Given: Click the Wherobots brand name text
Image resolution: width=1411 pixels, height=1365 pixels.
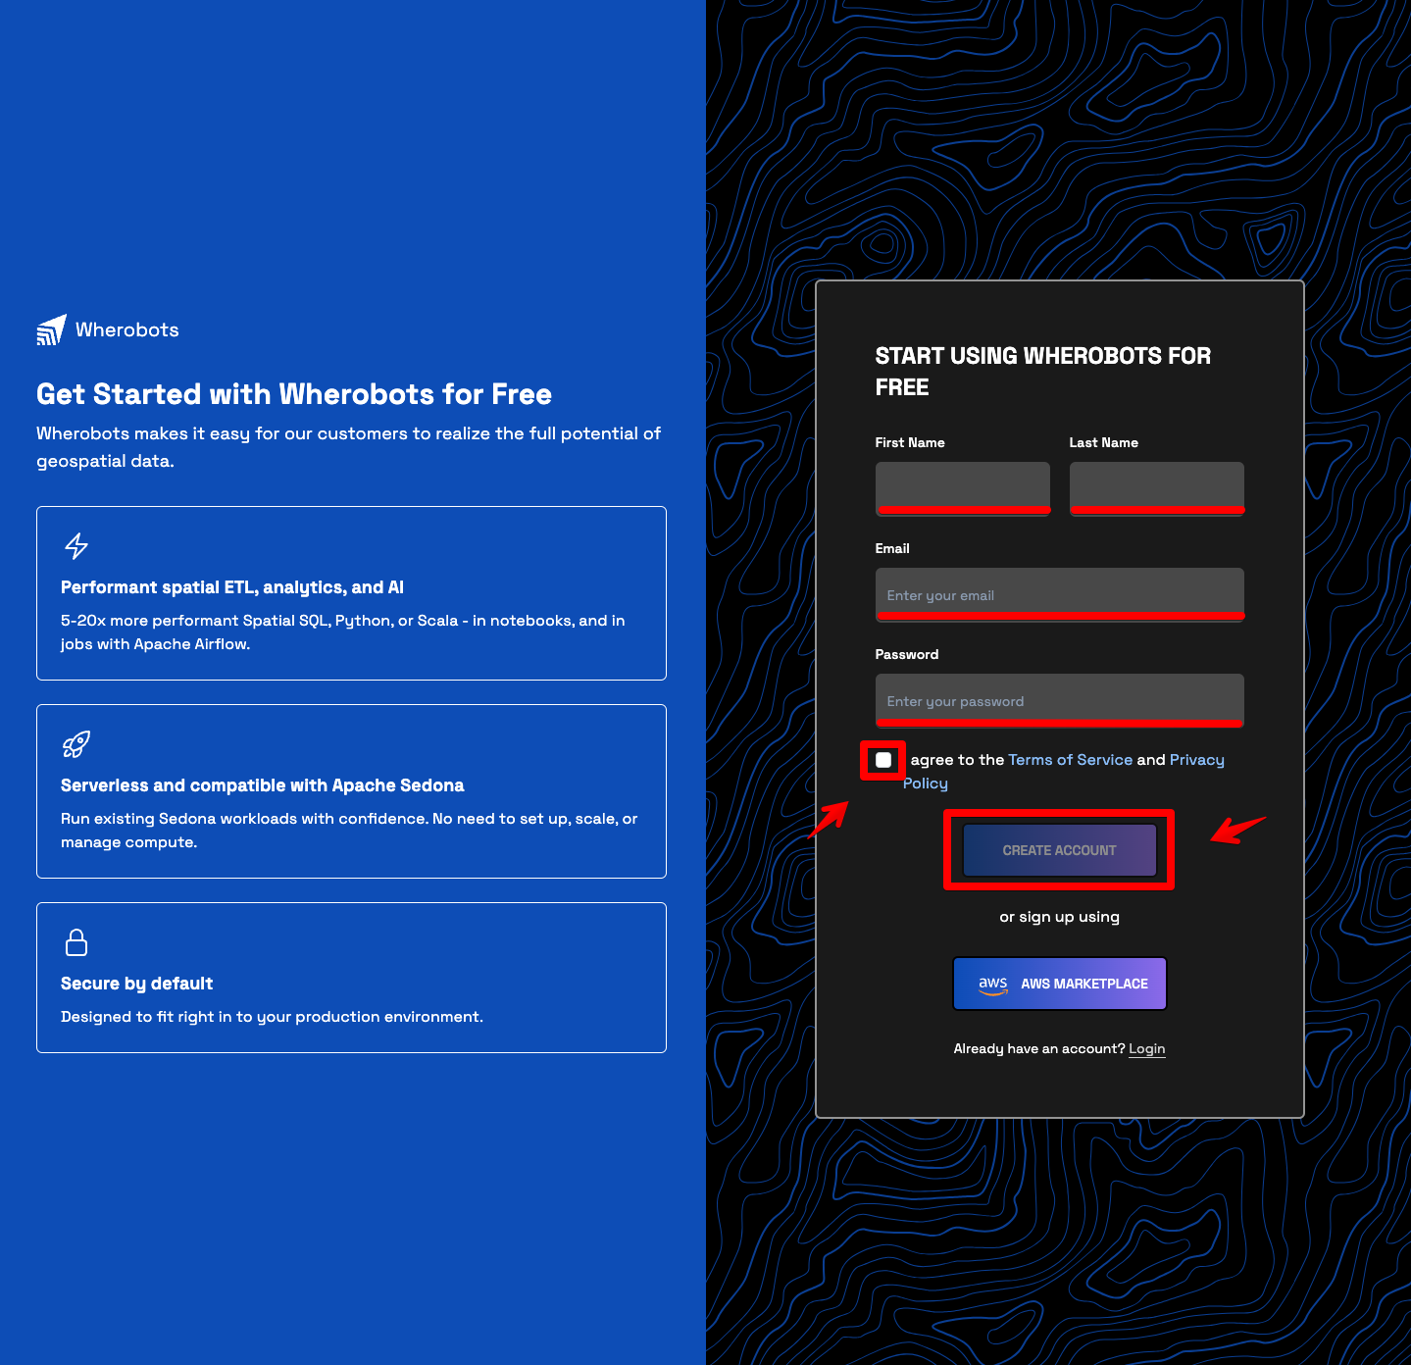Looking at the screenshot, I should coord(127,330).
